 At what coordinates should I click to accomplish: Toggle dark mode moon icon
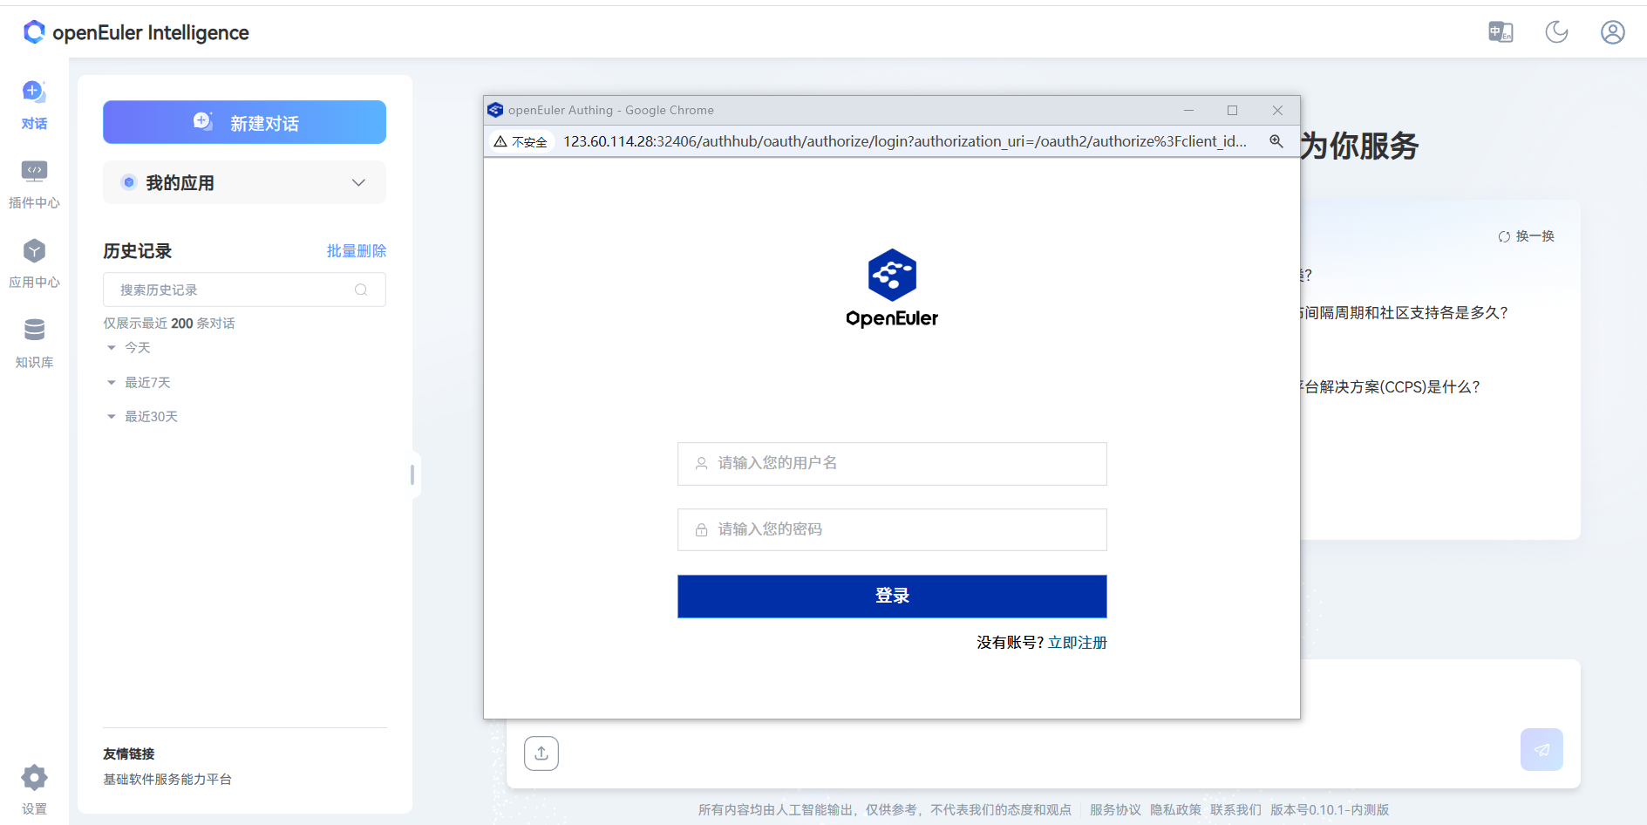pyautogui.click(x=1556, y=32)
